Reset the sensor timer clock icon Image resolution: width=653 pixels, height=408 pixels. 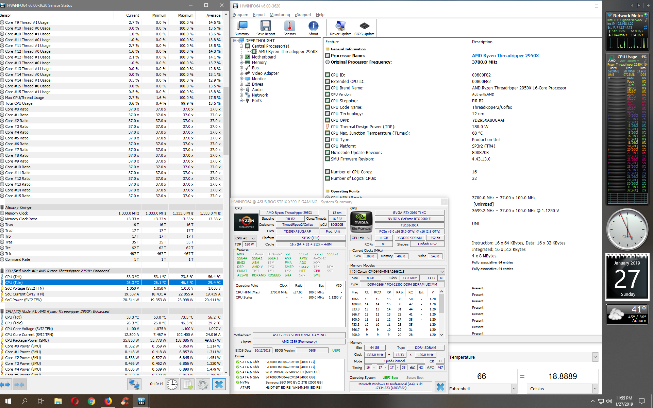point(172,384)
